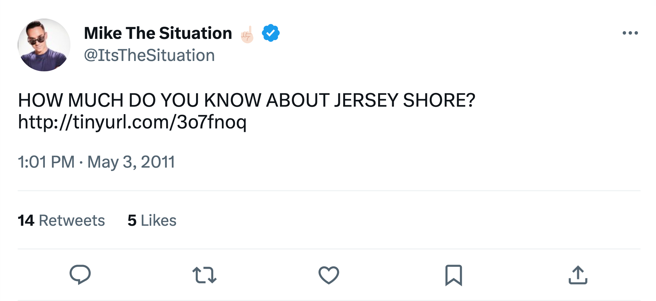Click the display name Mike The Situation
The image size is (656, 301).
click(158, 33)
